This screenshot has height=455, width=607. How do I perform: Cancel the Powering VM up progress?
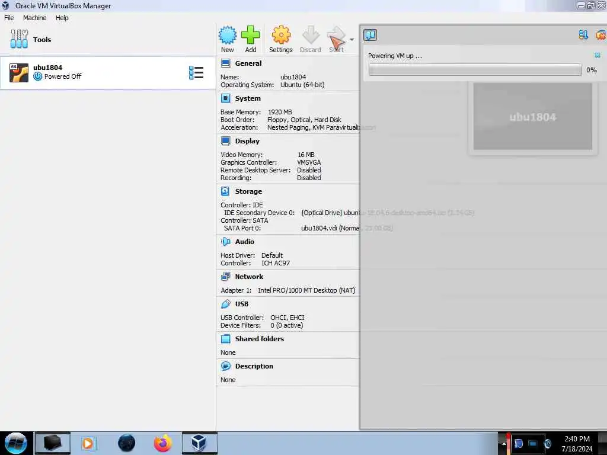598,55
